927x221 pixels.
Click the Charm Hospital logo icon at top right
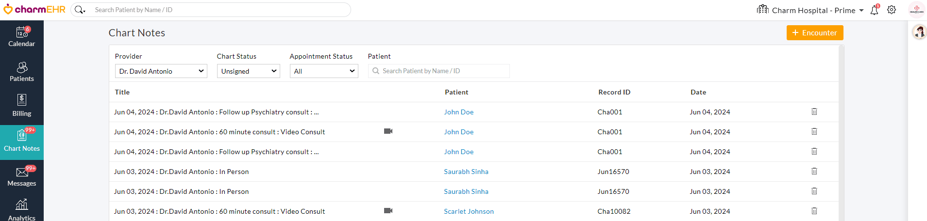tap(916, 10)
